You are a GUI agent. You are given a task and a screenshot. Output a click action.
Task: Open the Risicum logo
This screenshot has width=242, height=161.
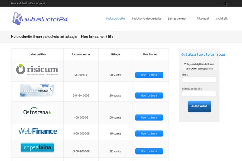[37, 70]
